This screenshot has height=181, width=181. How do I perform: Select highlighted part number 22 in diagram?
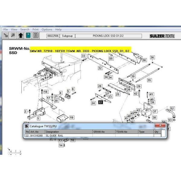[x=100, y=103]
